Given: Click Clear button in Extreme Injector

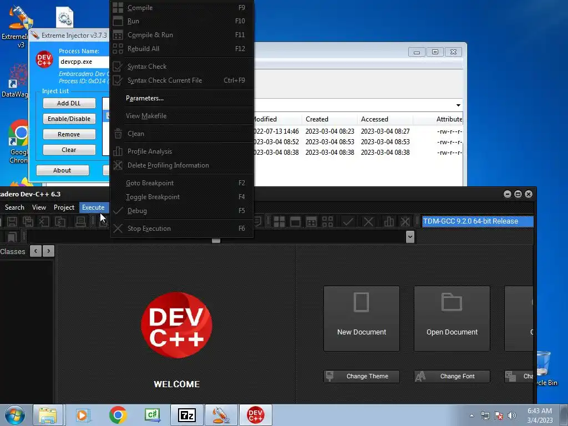Looking at the screenshot, I should (x=69, y=150).
